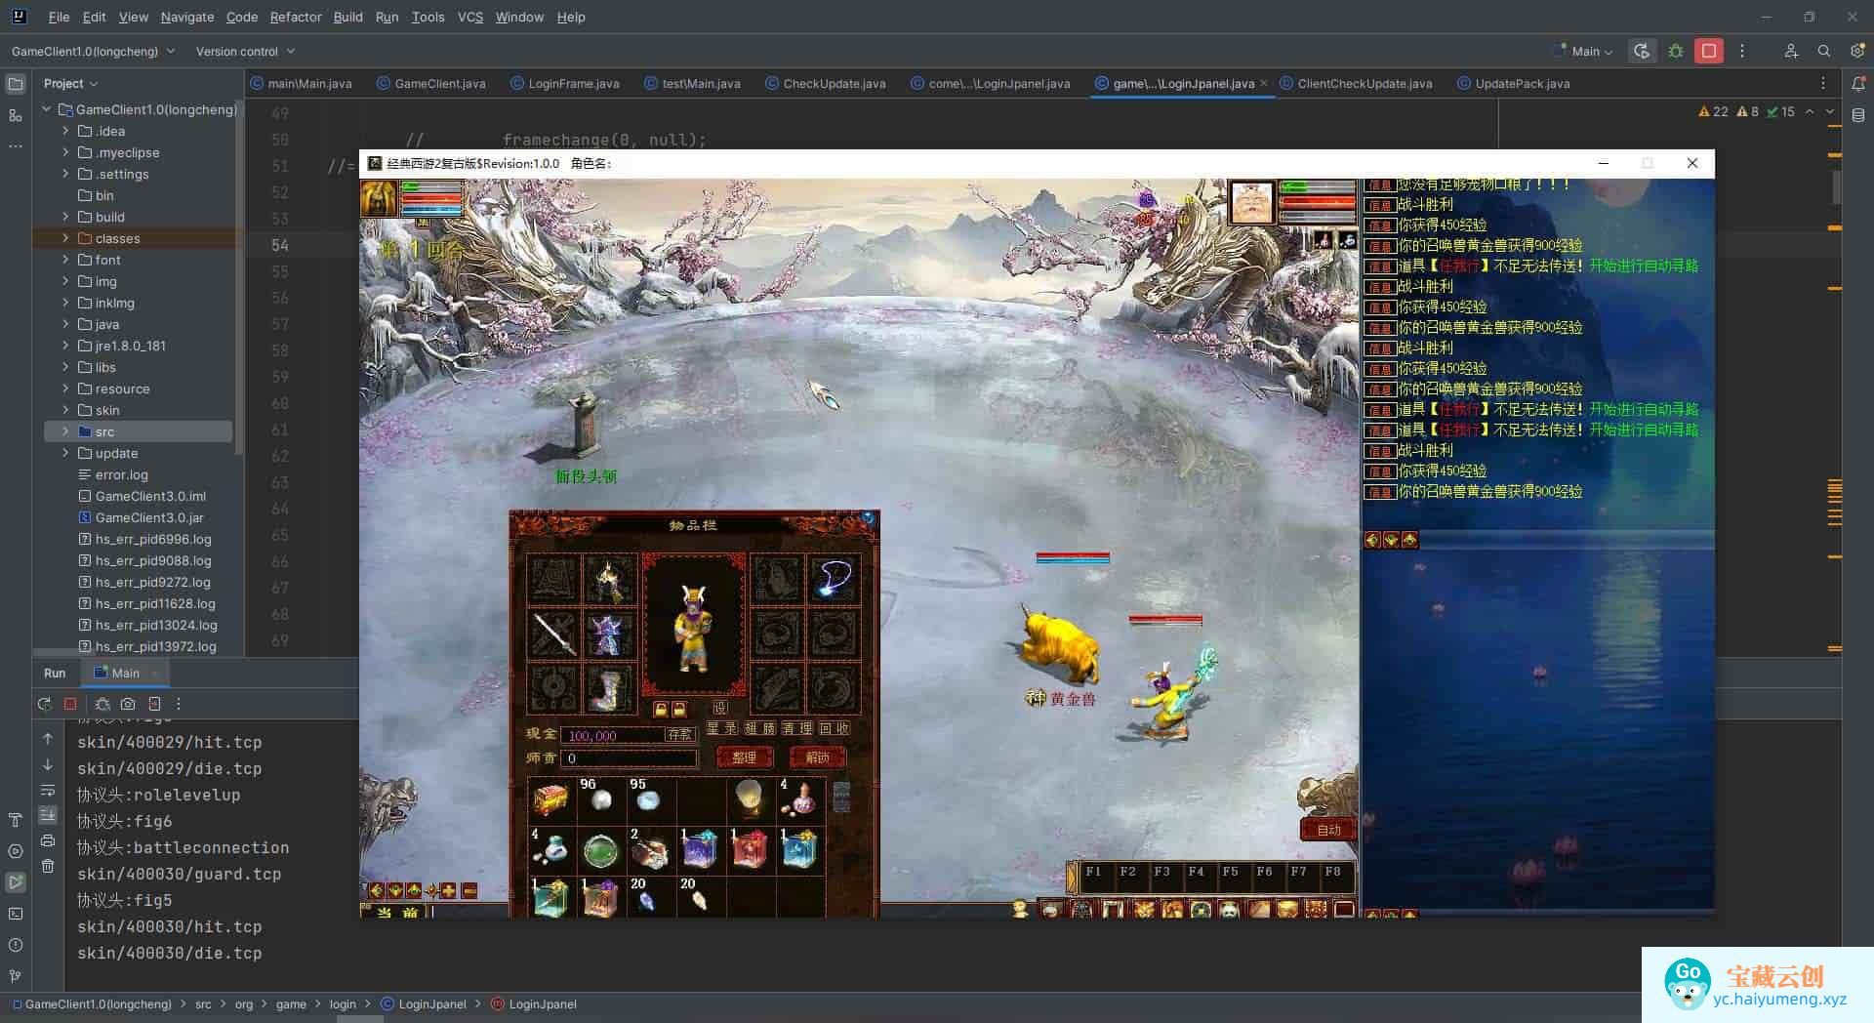This screenshot has width=1874, height=1023.
Task: Click the print icon in Run console
Action: tap(48, 840)
